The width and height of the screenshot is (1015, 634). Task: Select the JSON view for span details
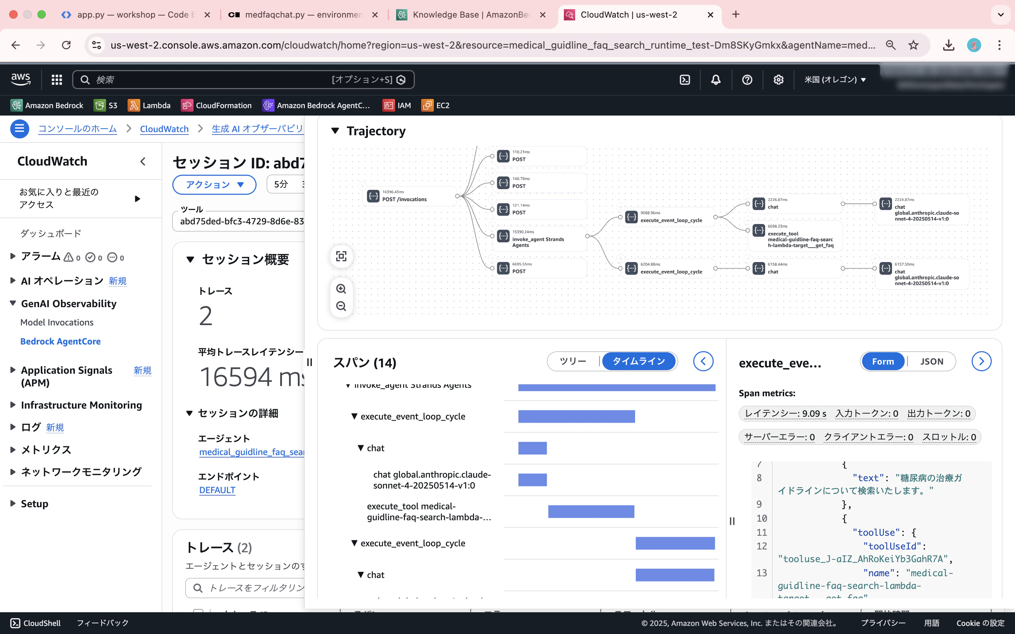click(931, 361)
